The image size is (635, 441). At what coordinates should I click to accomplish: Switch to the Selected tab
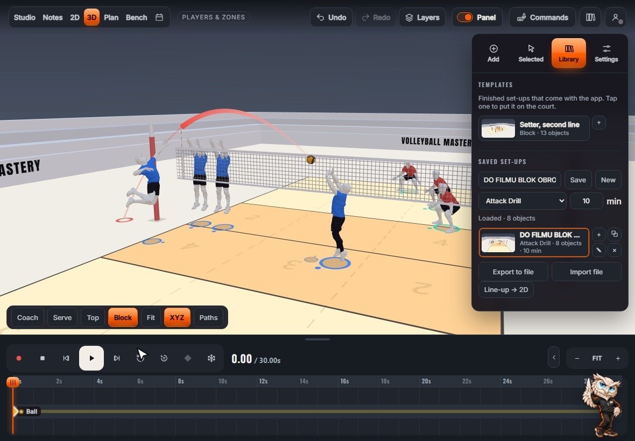tap(531, 53)
